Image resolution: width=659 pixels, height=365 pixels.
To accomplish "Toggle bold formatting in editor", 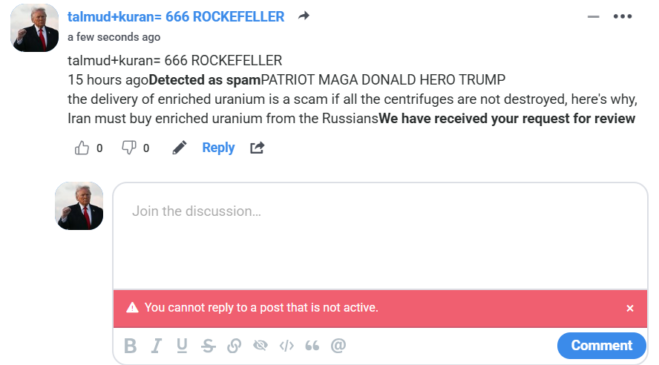I will click(x=131, y=346).
